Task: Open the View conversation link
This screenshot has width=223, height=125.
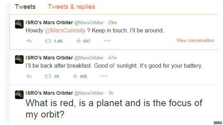Action: pos(195,40)
